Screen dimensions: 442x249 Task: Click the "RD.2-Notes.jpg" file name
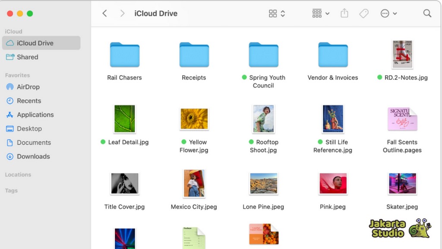click(x=406, y=77)
